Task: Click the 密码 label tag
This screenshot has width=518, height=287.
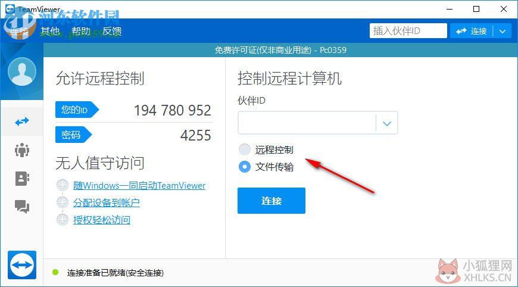Action: click(73, 135)
